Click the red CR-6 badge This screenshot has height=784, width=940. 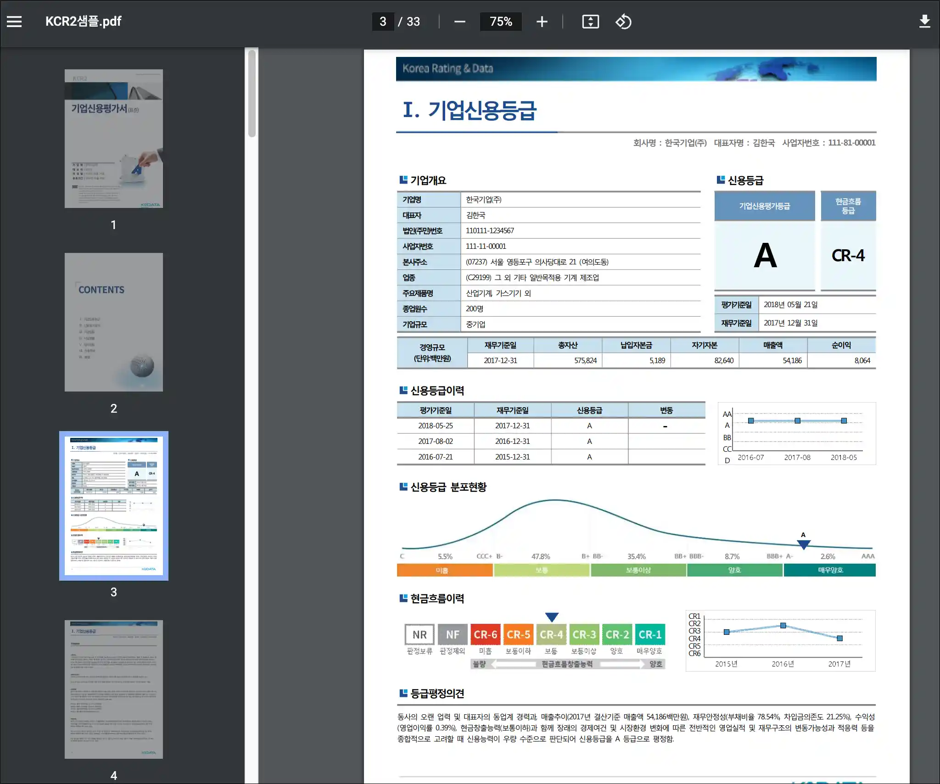(x=485, y=635)
